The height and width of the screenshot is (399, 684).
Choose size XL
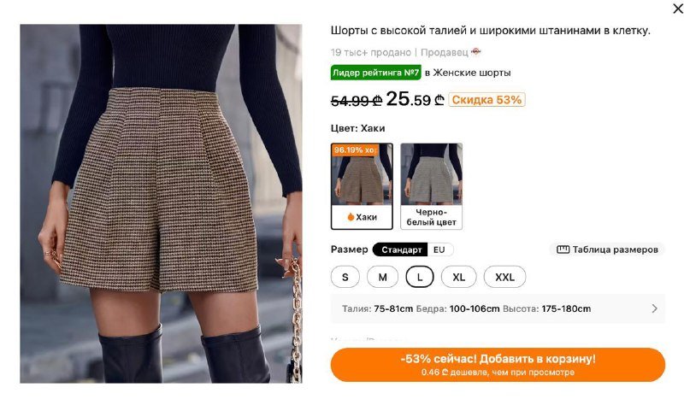pos(458,277)
